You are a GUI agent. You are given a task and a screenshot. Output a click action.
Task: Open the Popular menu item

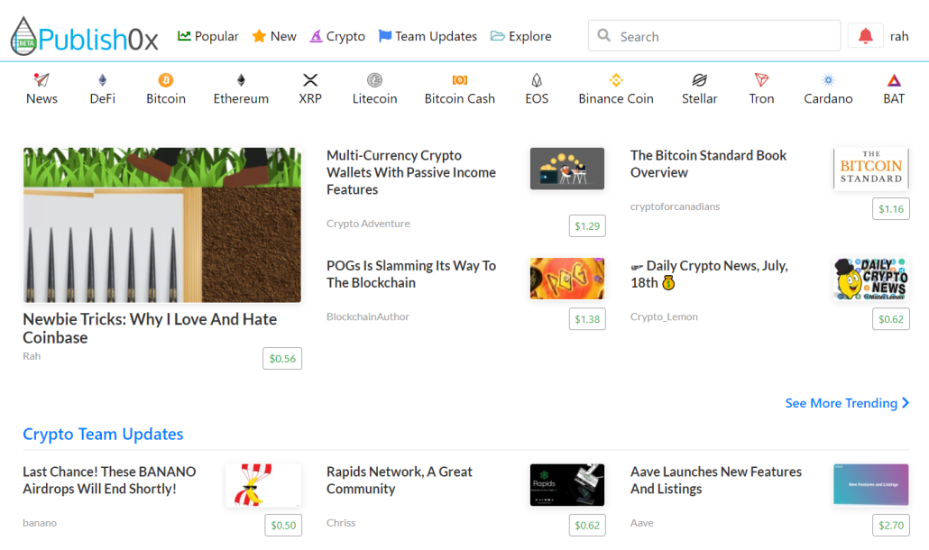tap(208, 36)
